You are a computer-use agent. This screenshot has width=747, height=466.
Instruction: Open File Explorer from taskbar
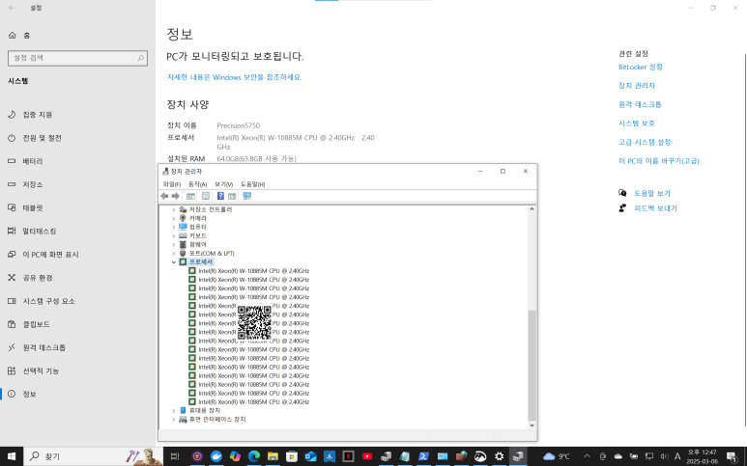click(x=273, y=456)
